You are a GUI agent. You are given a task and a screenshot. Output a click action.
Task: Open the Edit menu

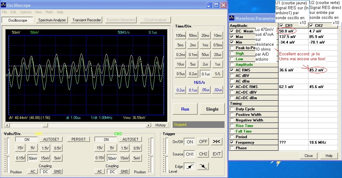[x=13, y=12]
